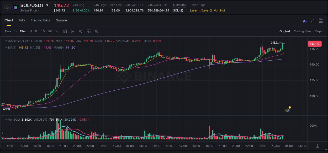Expand the extra timeframe intervals dropdown
This screenshot has width=328, height=153.
[x=57, y=31]
